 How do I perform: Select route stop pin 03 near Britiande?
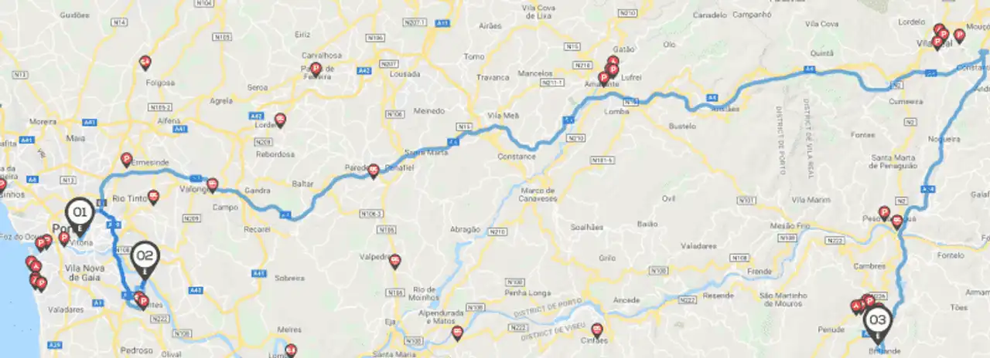[878, 324]
